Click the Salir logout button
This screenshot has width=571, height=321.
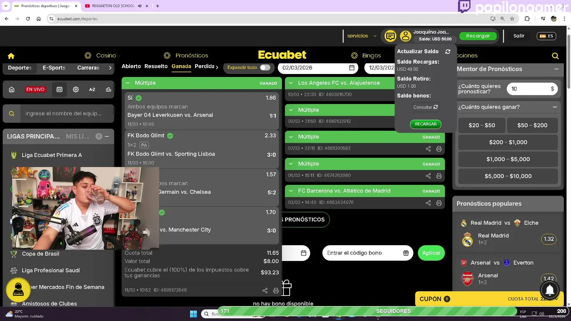coord(519,36)
